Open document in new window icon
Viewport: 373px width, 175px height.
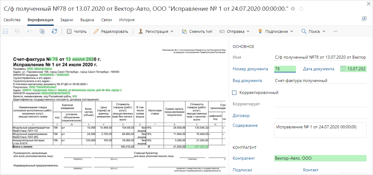tap(364, 19)
